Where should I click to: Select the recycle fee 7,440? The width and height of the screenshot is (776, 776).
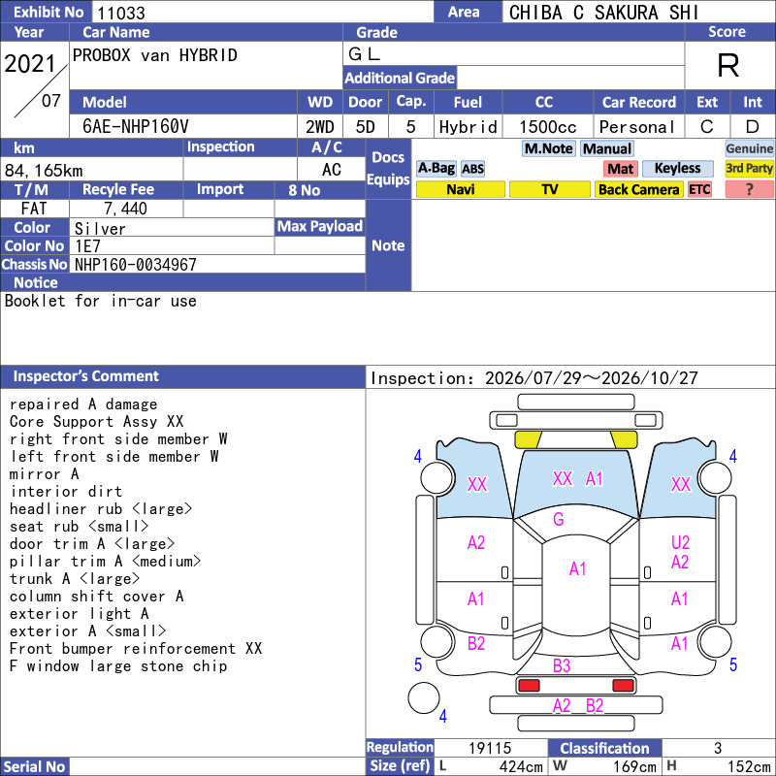(x=125, y=209)
